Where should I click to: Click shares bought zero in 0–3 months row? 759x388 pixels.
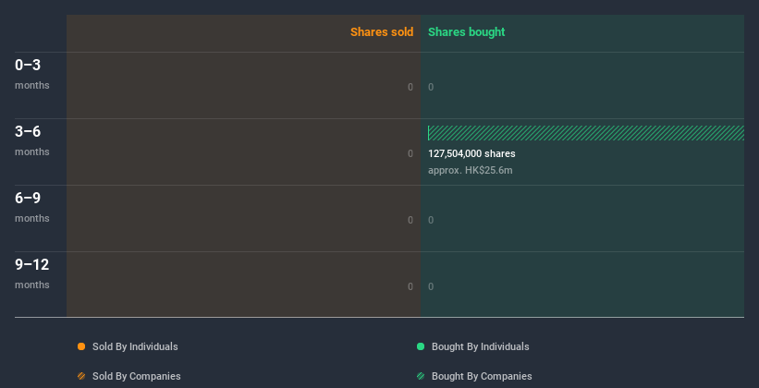pyautogui.click(x=431, y=87)
